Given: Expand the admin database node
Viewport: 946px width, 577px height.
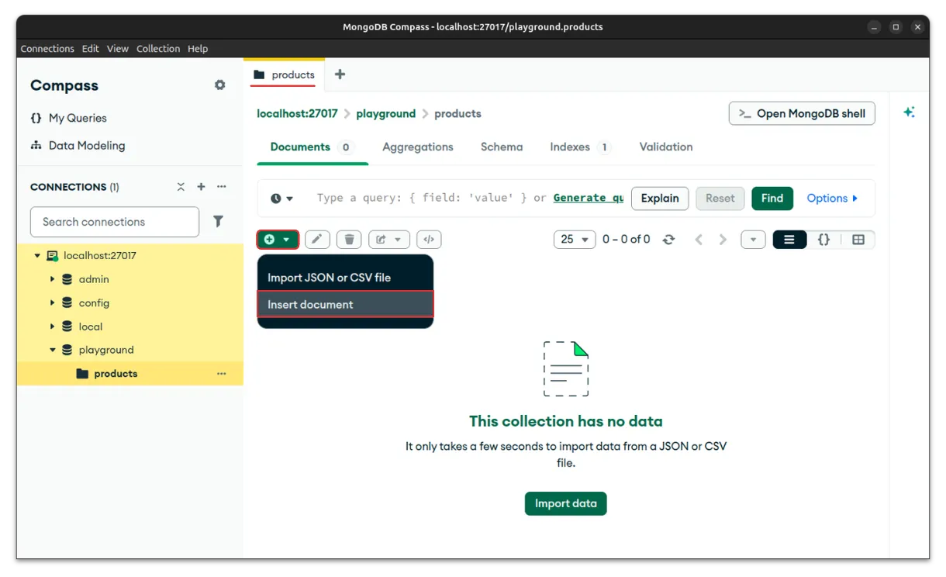Looking at the screenshot, I should [x=53, y=279].
